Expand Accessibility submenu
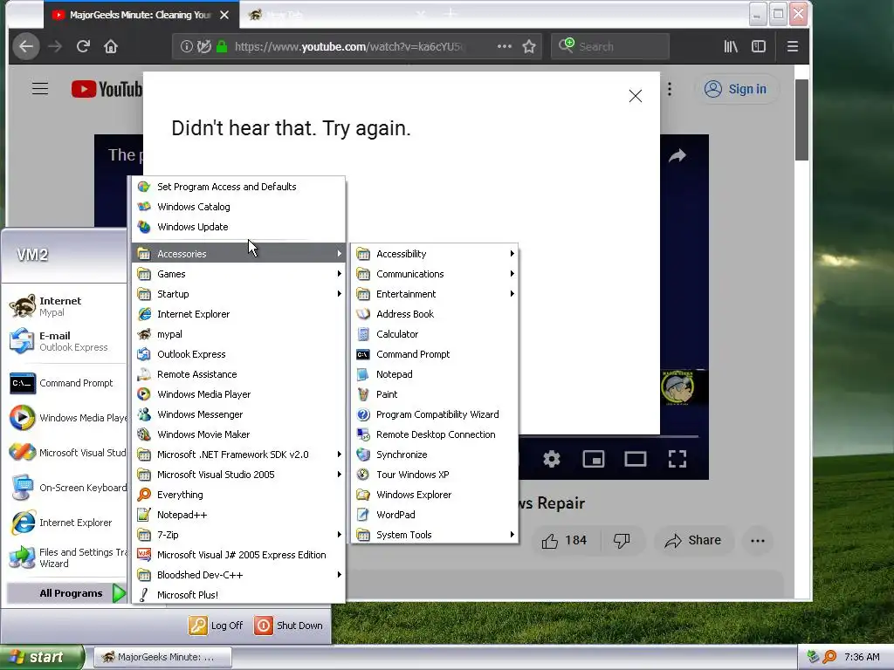This screenshot has height=670, width=894. [434, 254]
